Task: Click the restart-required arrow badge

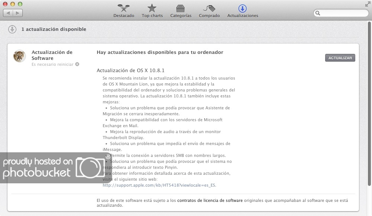Action: tap(77, 64)
